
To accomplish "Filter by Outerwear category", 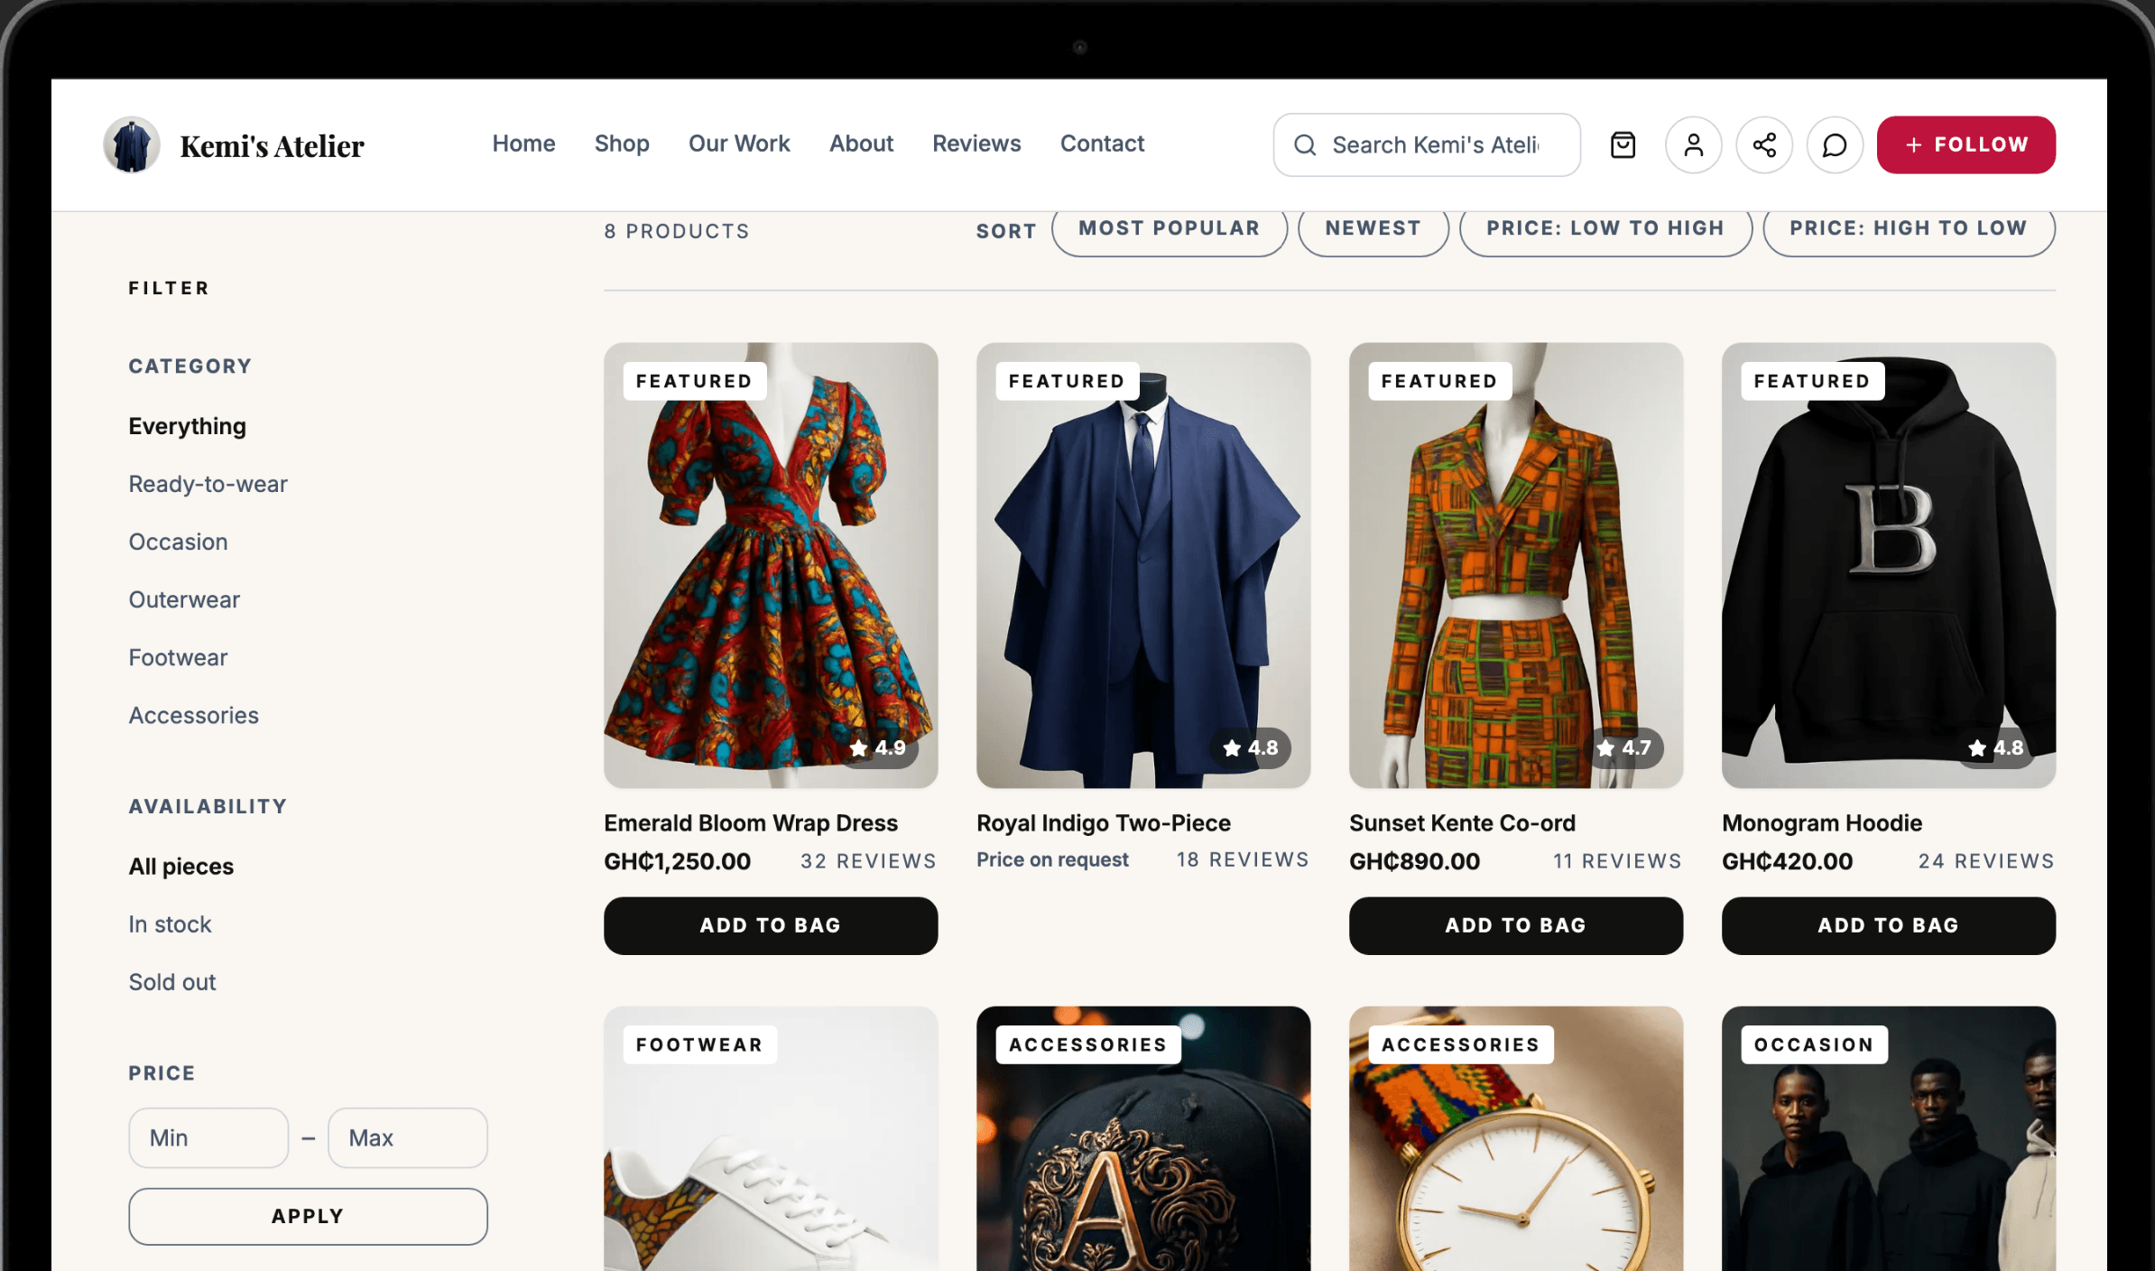I will click(184, 599).
